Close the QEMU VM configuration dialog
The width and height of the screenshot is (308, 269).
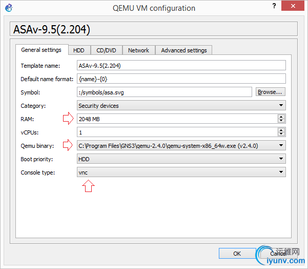293,6
